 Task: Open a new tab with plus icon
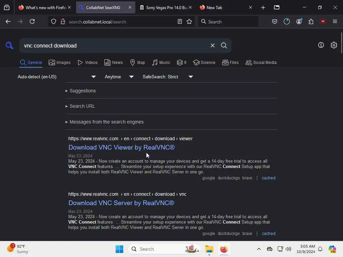pos(263,8)
